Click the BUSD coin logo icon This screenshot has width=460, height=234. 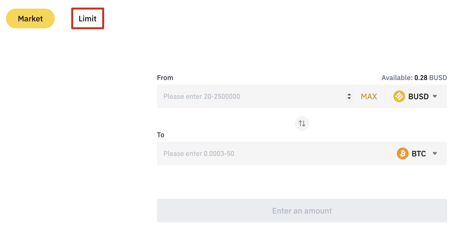(399, 96)
